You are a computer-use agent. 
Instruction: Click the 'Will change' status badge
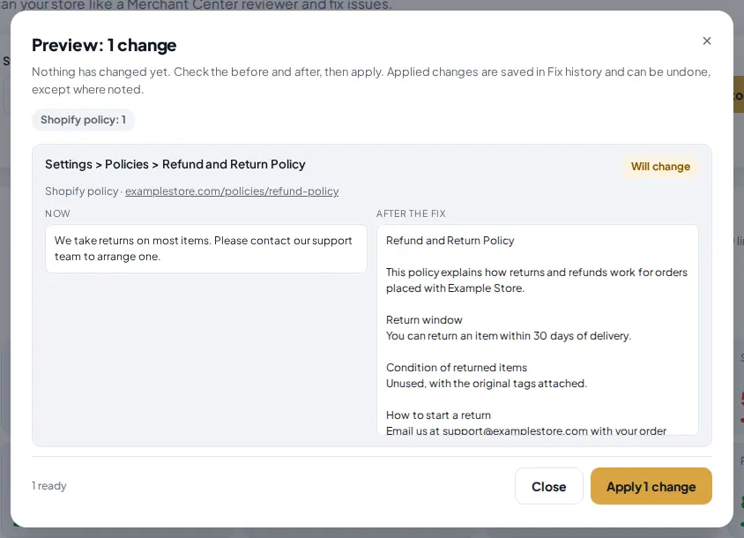(660, 167)
